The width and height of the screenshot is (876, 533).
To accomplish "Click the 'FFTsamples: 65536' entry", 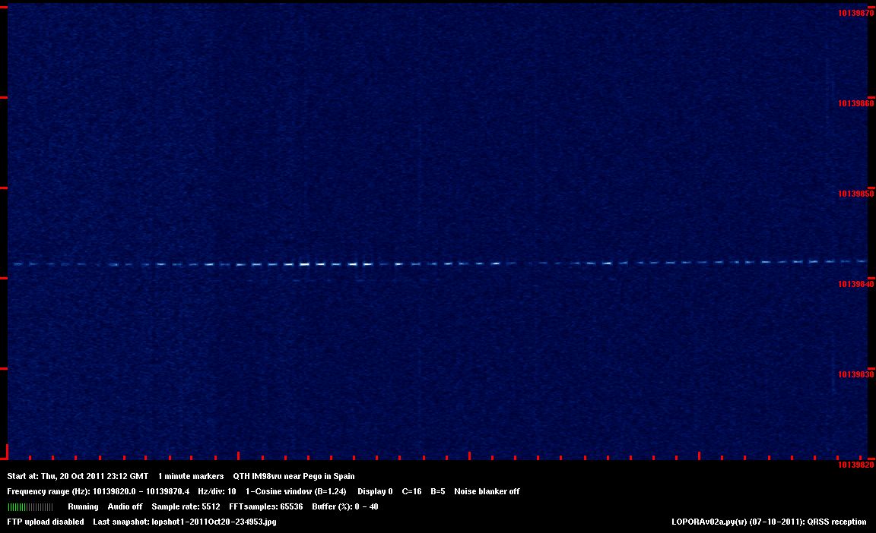I will (x=266, y=506).
